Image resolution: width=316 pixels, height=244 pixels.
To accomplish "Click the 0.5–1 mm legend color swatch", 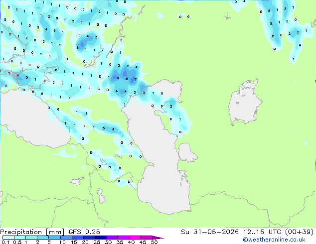I will 20,238.
